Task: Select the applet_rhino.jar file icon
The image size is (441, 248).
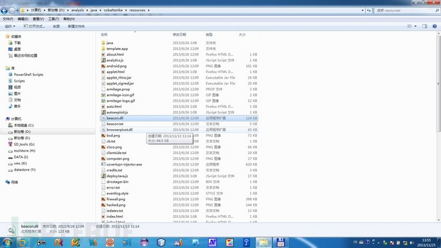Action: click(103, 77)
